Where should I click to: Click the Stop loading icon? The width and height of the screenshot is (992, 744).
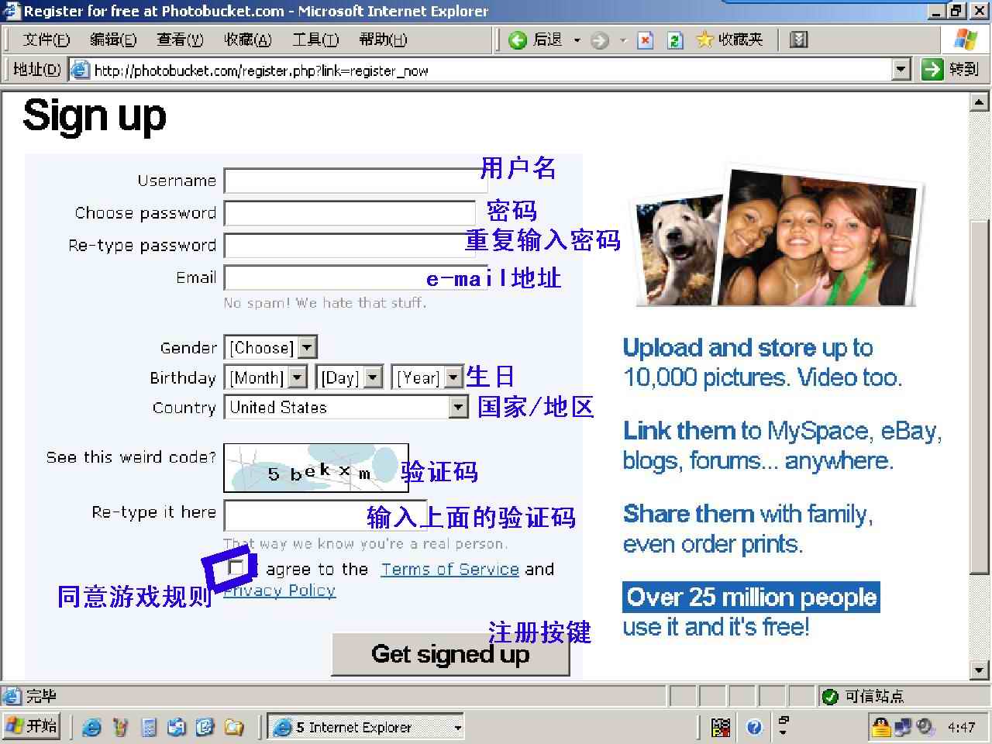pos(645,40)
